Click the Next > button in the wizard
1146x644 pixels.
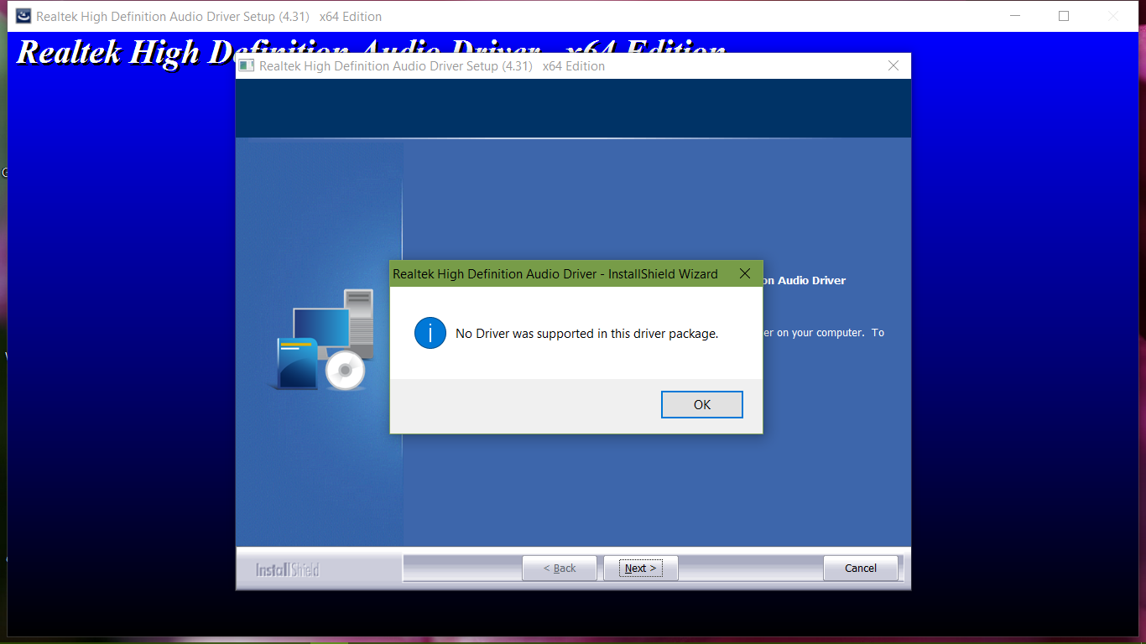click(641, 568)
